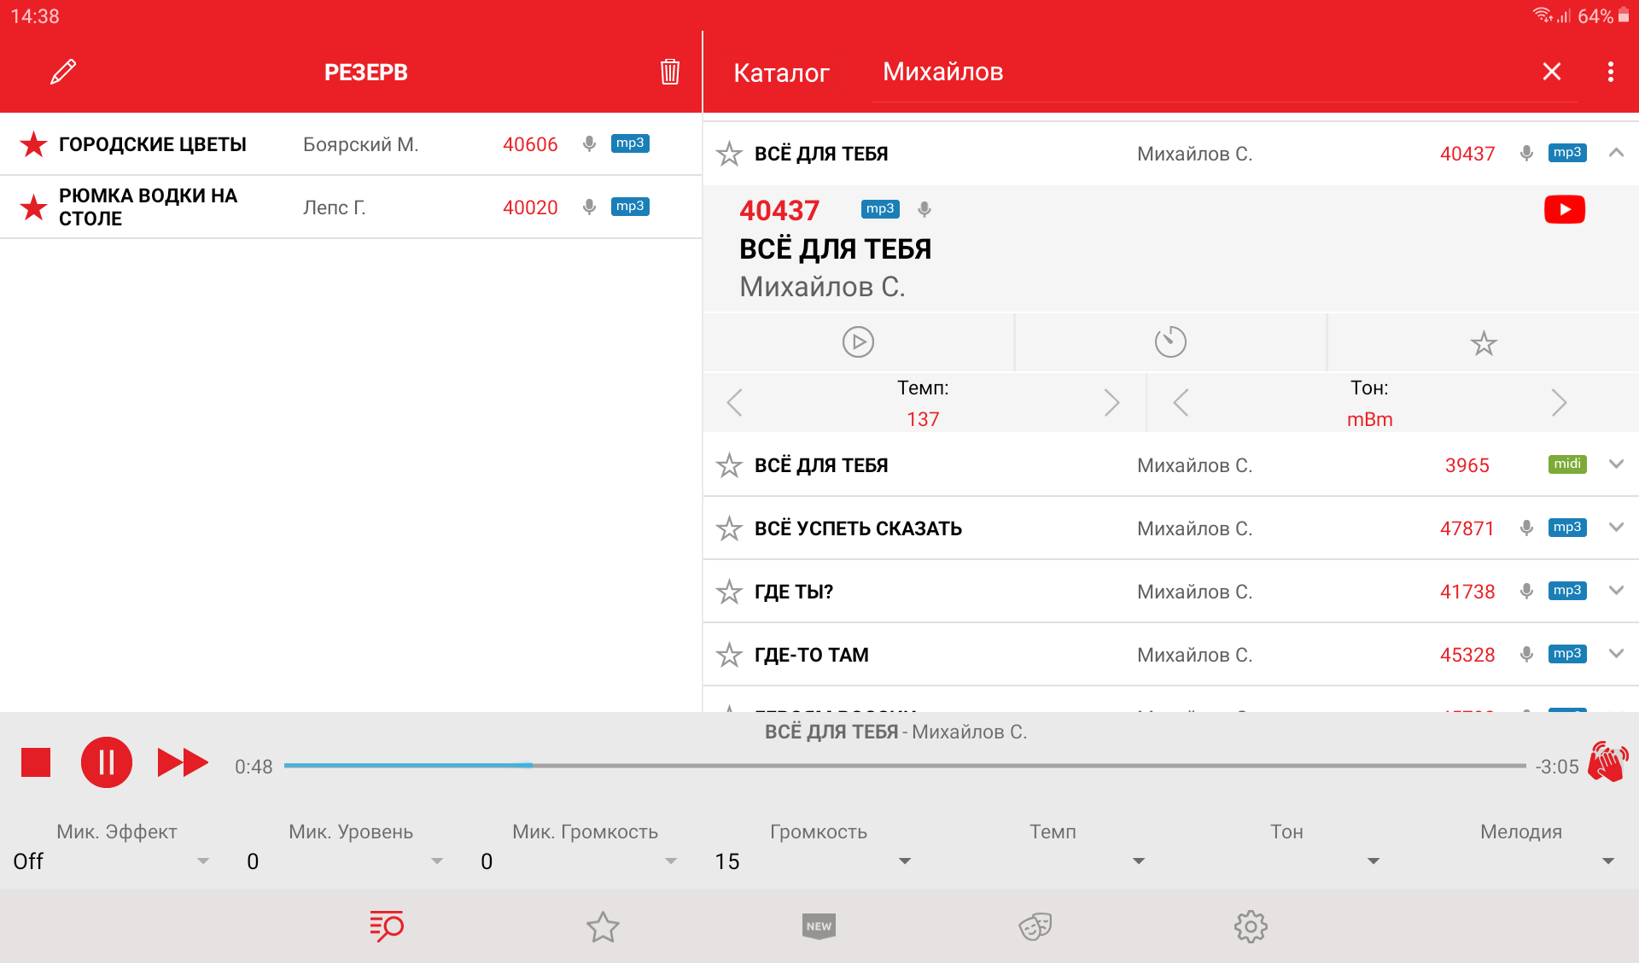Viewport: 1639px width, 963px height.
Task: Star the ВСЁ ДЛЯ ТЕБЯ midi 3965 row
Action: click(729, 465)
